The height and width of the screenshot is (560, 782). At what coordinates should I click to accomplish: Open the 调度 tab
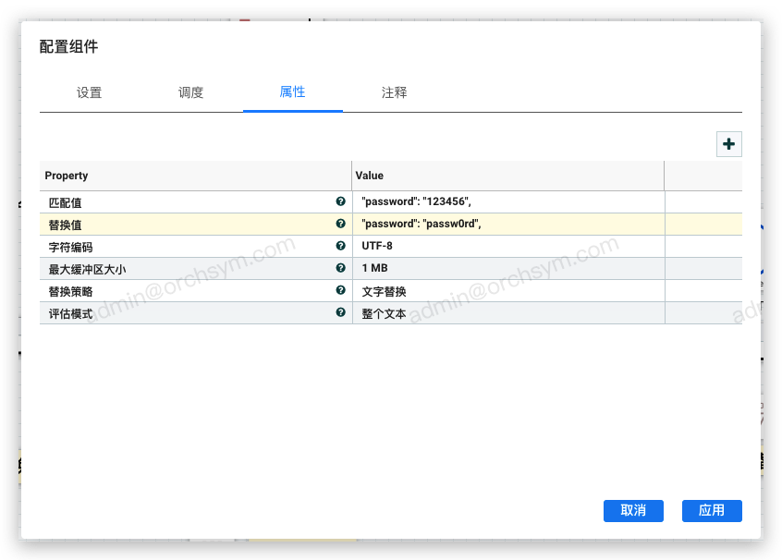191,92
